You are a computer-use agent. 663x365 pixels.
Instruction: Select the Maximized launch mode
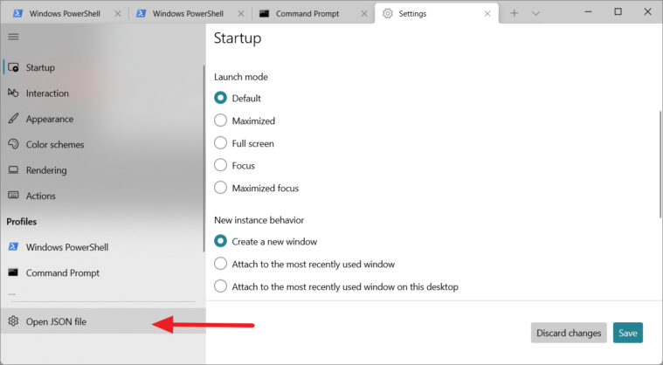pos(221,121)
